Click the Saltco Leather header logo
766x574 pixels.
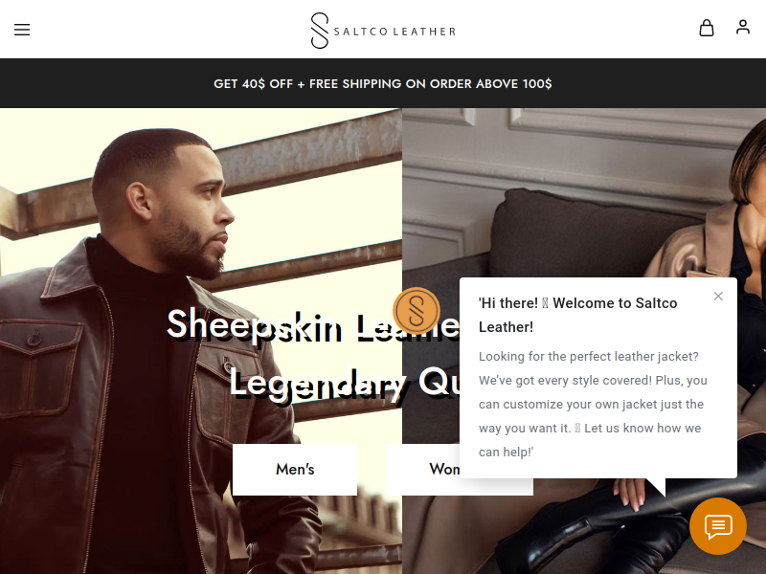tap(383, 31)
